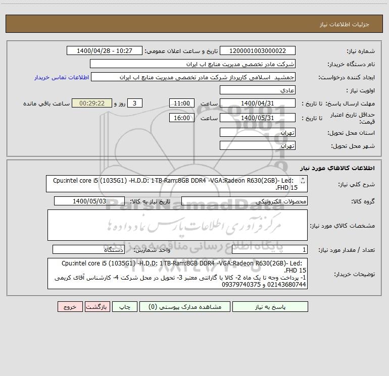Viewport: 389px width, 376px height.
Task: Click the تاریخ و ساعت اعلان عمومی label
Action: (x=181, y=51)
